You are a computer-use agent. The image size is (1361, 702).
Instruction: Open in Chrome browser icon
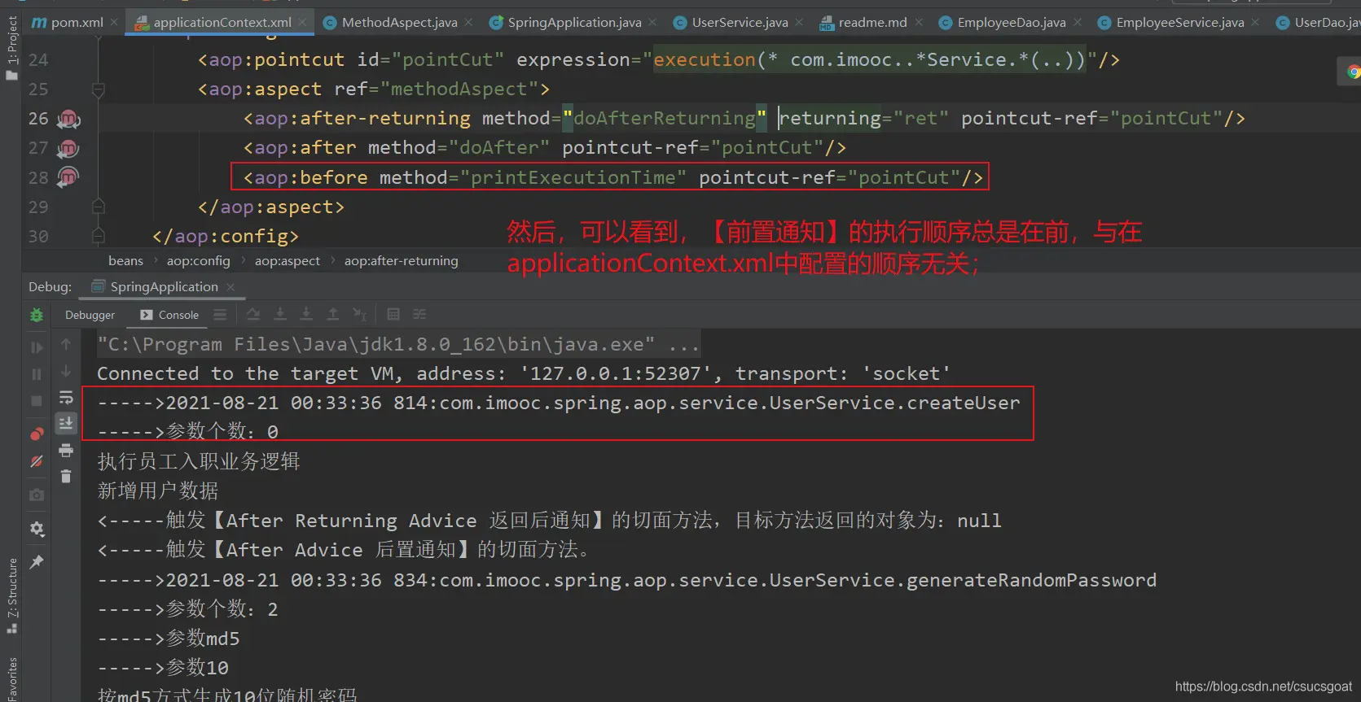pyautogui.click(x=1353, y=72)
